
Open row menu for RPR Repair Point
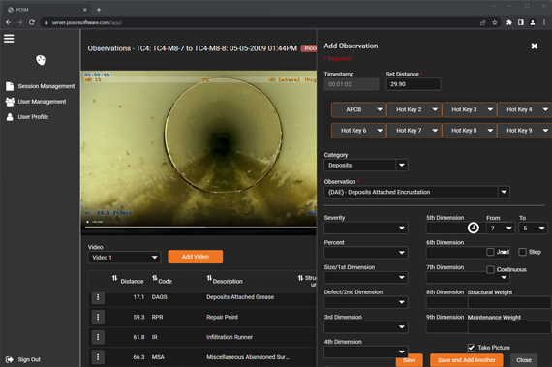pos(98,318)
